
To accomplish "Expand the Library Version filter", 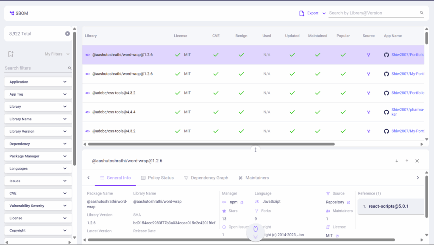I will (x=38, y=131).
